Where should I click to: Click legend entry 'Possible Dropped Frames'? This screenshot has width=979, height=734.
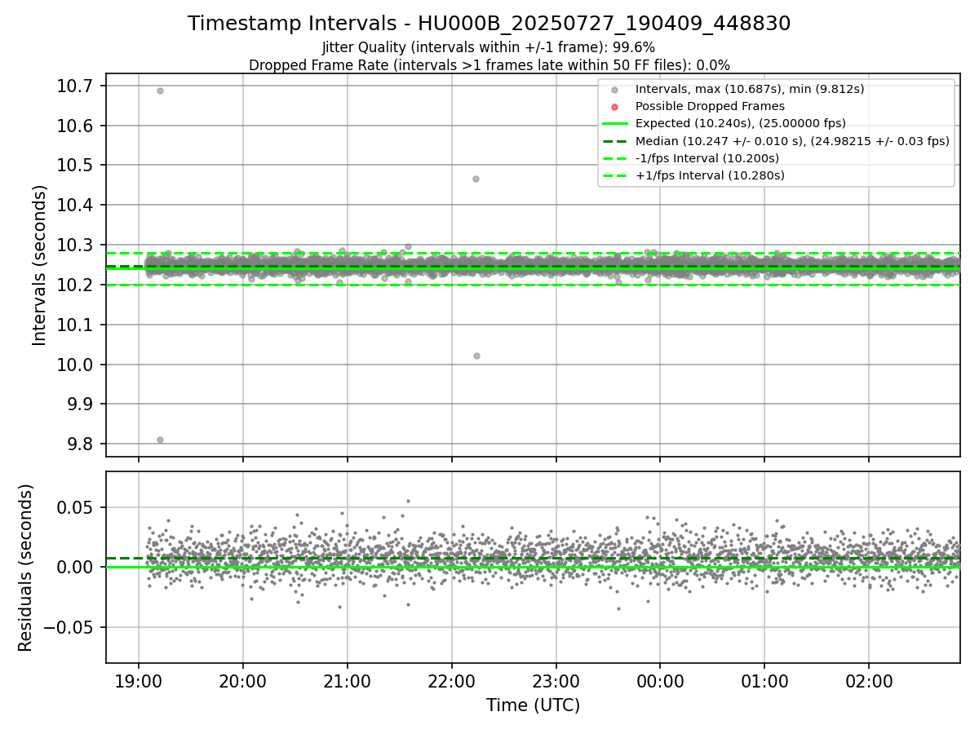pos(710,106)
